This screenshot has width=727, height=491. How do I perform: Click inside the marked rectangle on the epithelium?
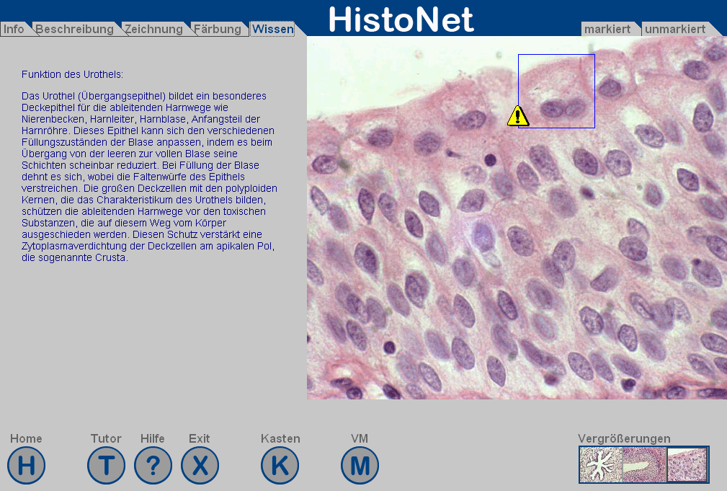click(x=556, y=91)
